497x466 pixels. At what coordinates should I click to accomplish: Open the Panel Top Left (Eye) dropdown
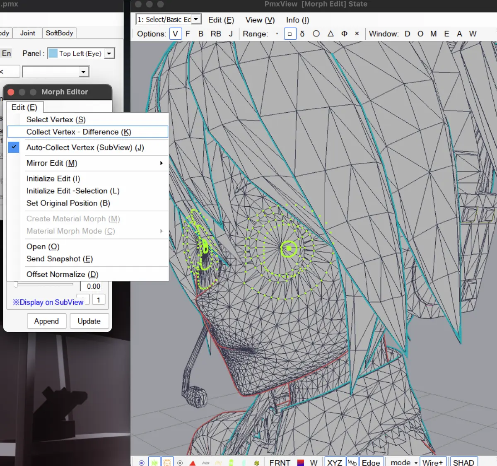pyautogui.click(x=109, y=53)
